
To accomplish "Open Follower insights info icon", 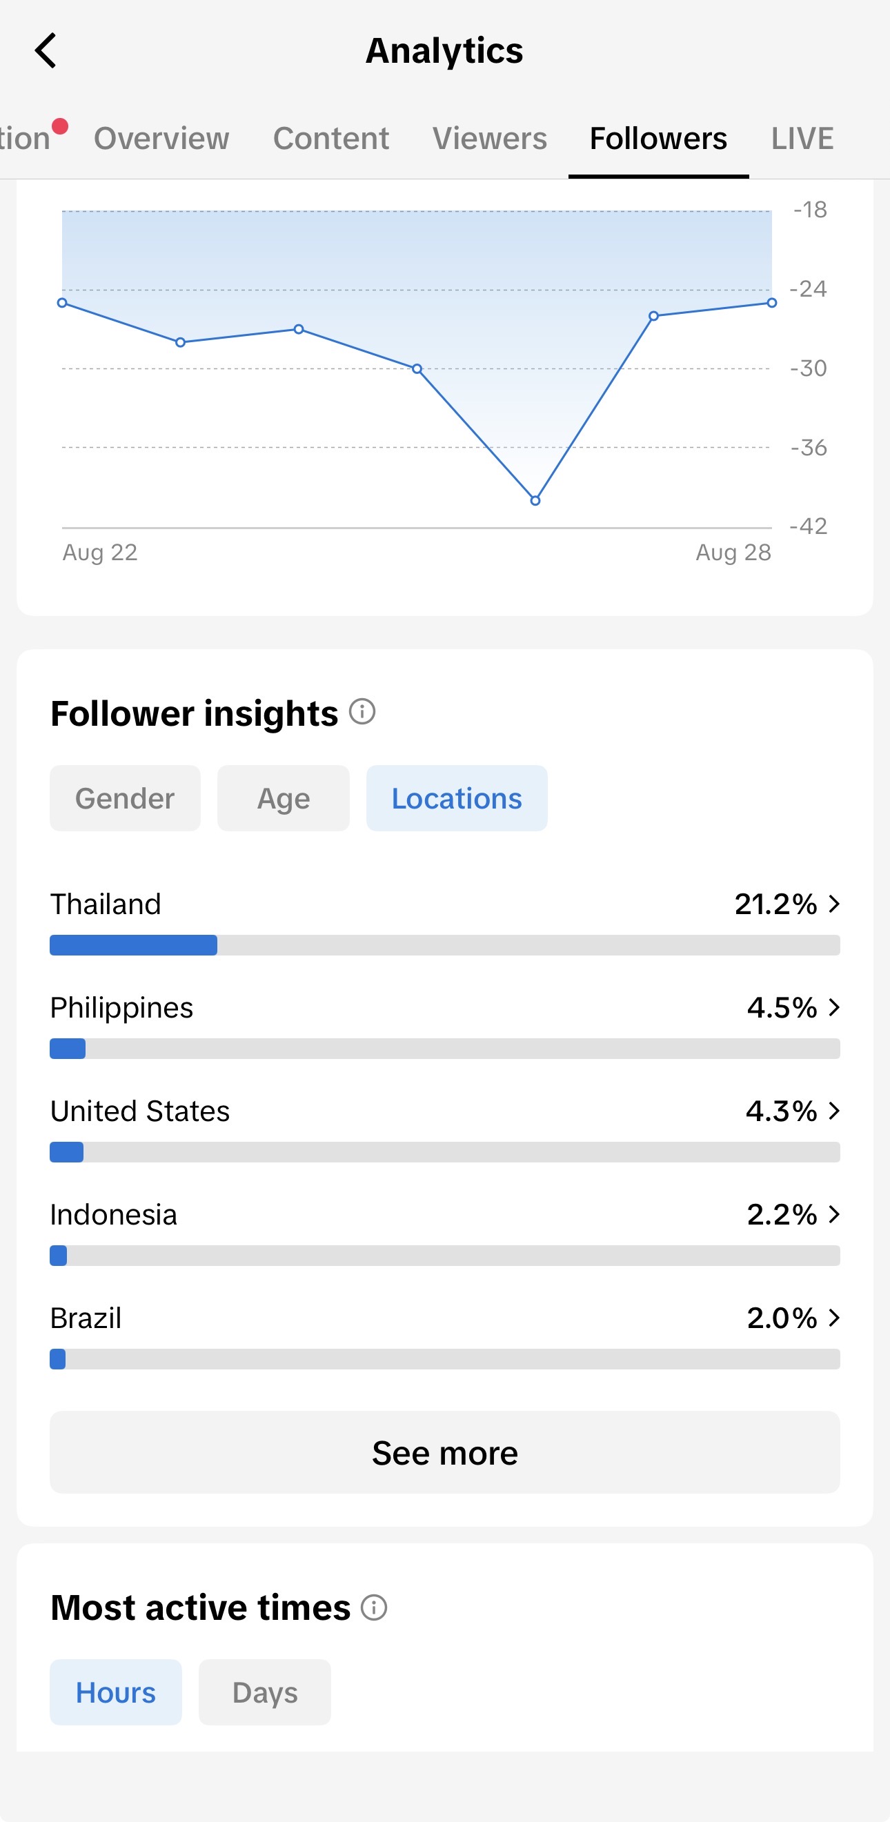I will (x=362, y=711).
